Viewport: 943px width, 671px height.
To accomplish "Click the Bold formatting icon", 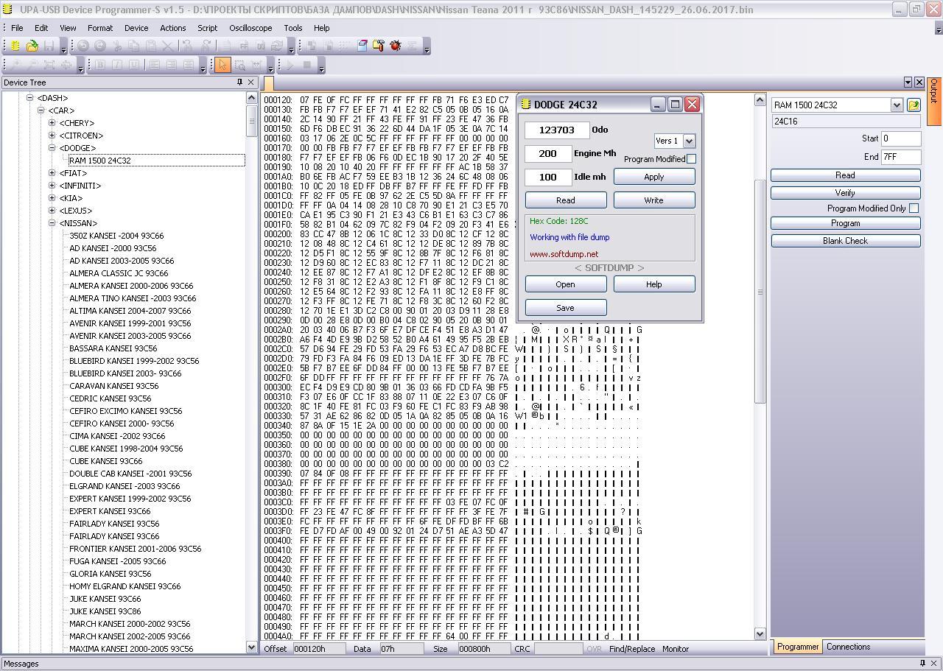I will point(100,66).
